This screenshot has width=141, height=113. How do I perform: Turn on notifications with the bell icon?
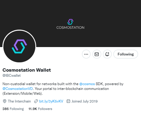107,54
